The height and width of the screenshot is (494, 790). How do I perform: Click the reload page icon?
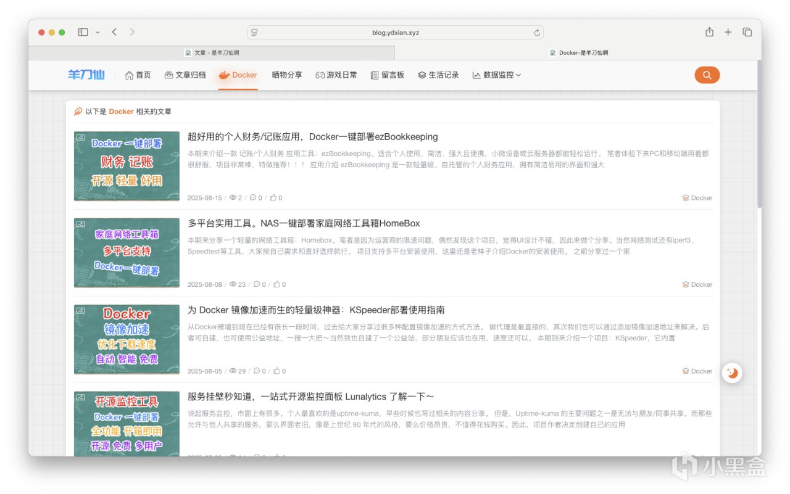tap(537, 33)
